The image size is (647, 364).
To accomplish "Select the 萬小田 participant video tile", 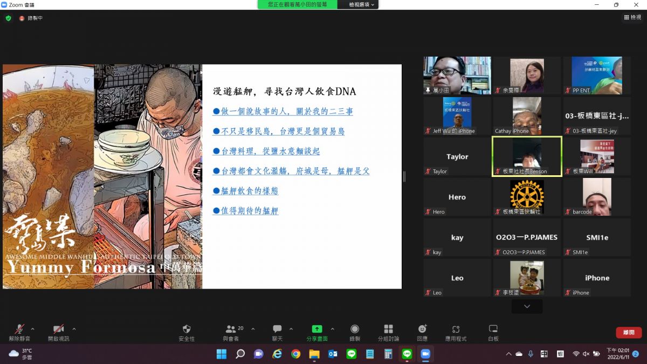I will pyautogui.click(x=457, y=75).
